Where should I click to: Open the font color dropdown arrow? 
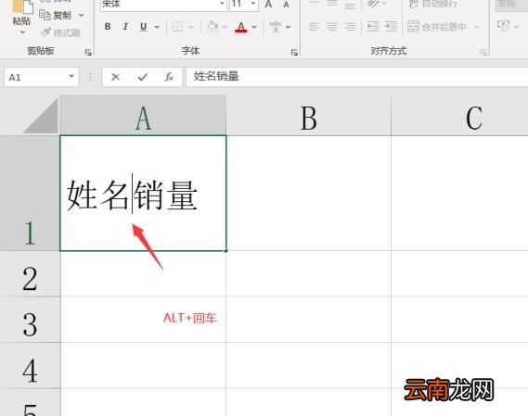[254, 27]
